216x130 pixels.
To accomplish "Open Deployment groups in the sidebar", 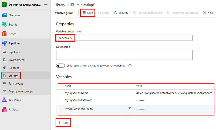I will tap(21, 91).
